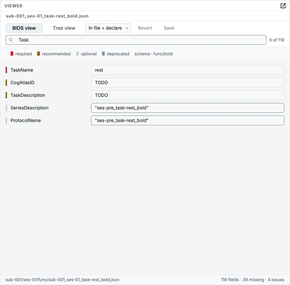
Task: Click the 'schema · func/bold' label
Action: [x=153, y=54]
